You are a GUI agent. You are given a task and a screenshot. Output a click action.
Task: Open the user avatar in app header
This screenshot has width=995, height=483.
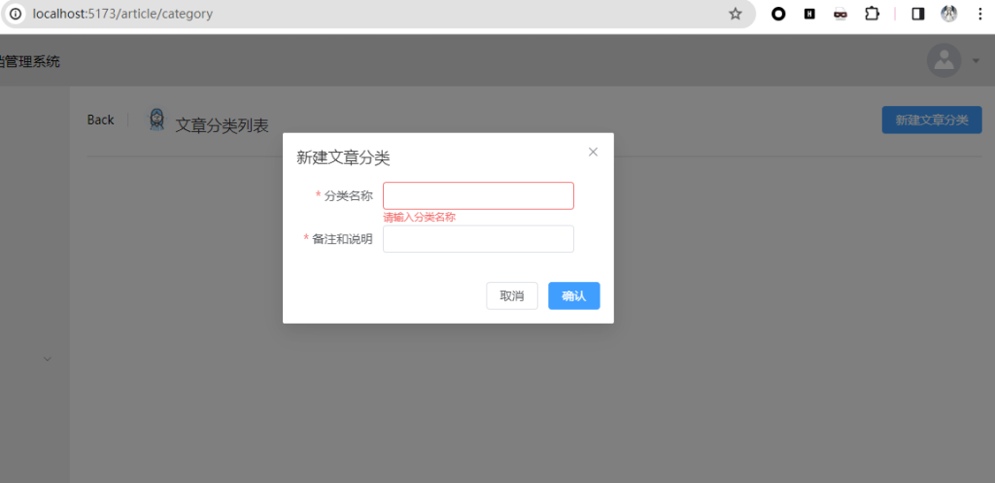click(x=944, y=60)
